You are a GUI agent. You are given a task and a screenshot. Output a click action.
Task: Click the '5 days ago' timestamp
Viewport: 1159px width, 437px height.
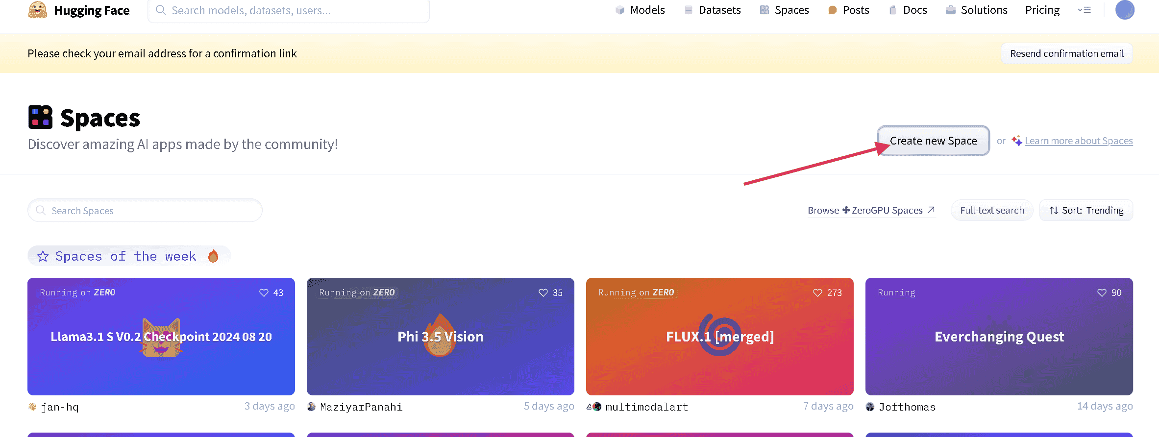point(549,406)
